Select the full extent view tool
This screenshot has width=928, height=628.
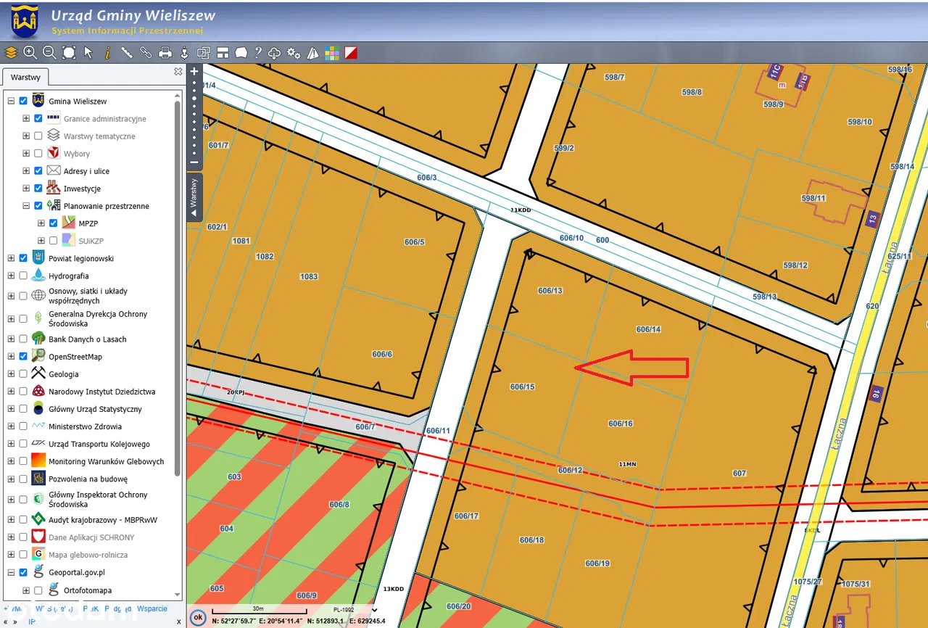[x=69, y=53]
